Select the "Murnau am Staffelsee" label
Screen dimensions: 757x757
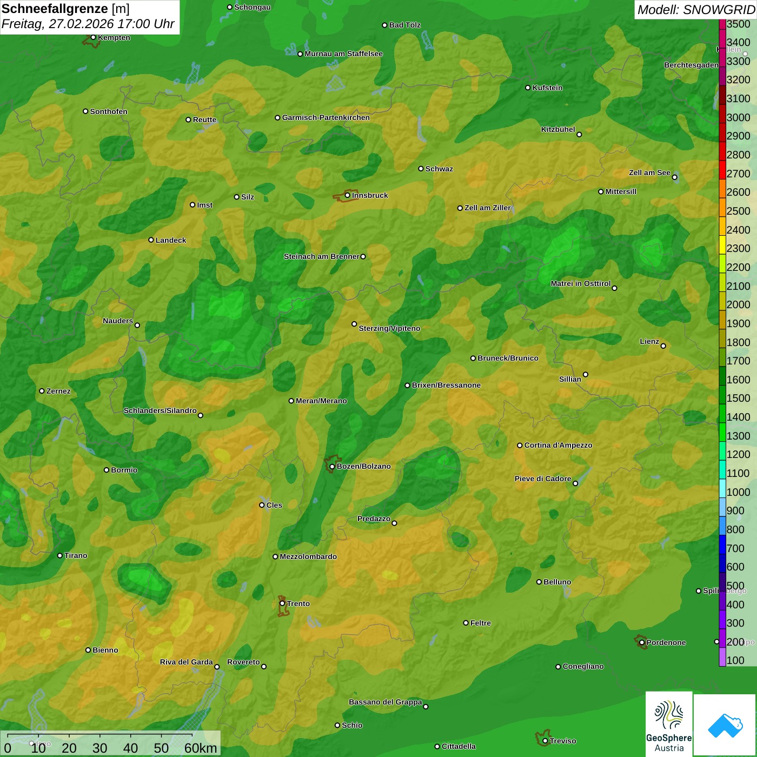point(343,54)
